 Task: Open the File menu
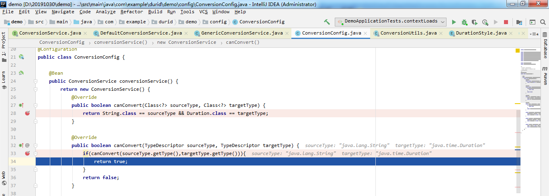[x=8, y=12]
